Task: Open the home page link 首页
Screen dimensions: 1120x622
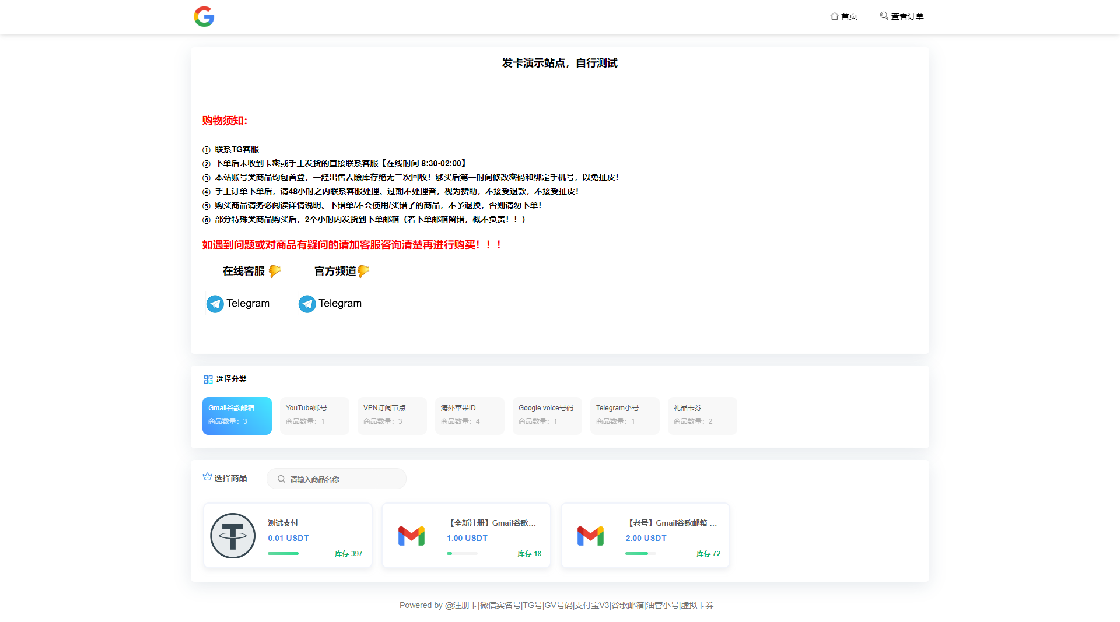Action: 843,16
